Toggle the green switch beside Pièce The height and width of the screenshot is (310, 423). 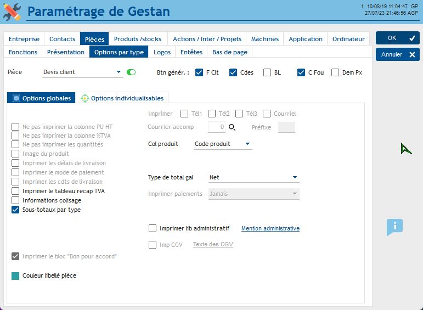(x=131, y=72)
